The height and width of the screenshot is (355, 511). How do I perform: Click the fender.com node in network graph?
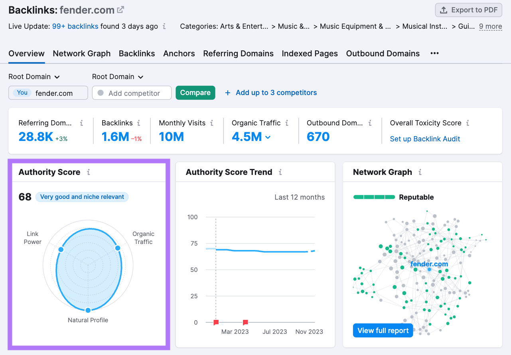(x=429, y=270)
